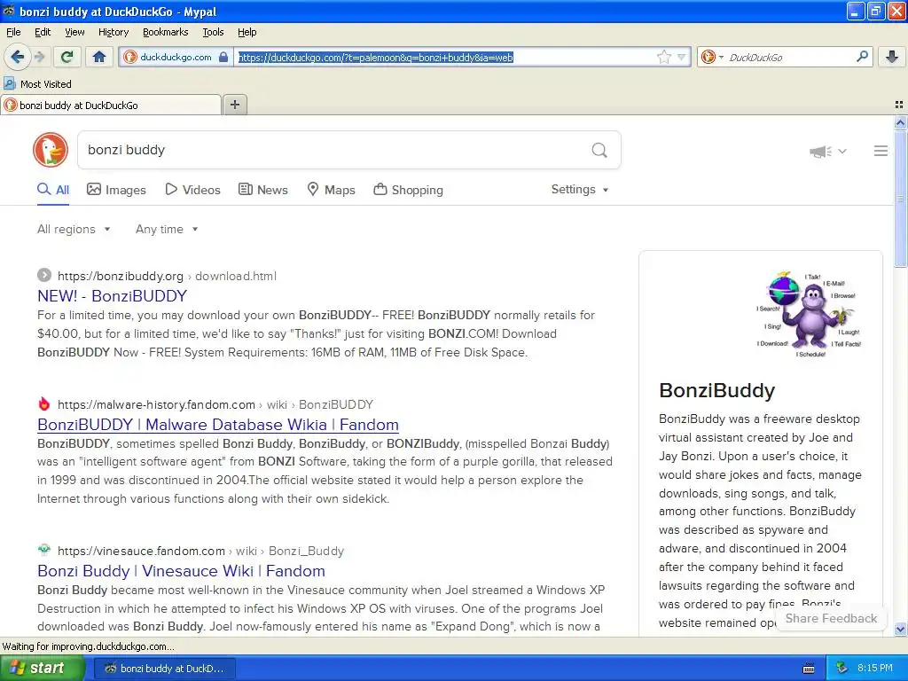Click the BonziBuddy info panel heading
Screen dimensions: 908x681
[x=716, y=390]
